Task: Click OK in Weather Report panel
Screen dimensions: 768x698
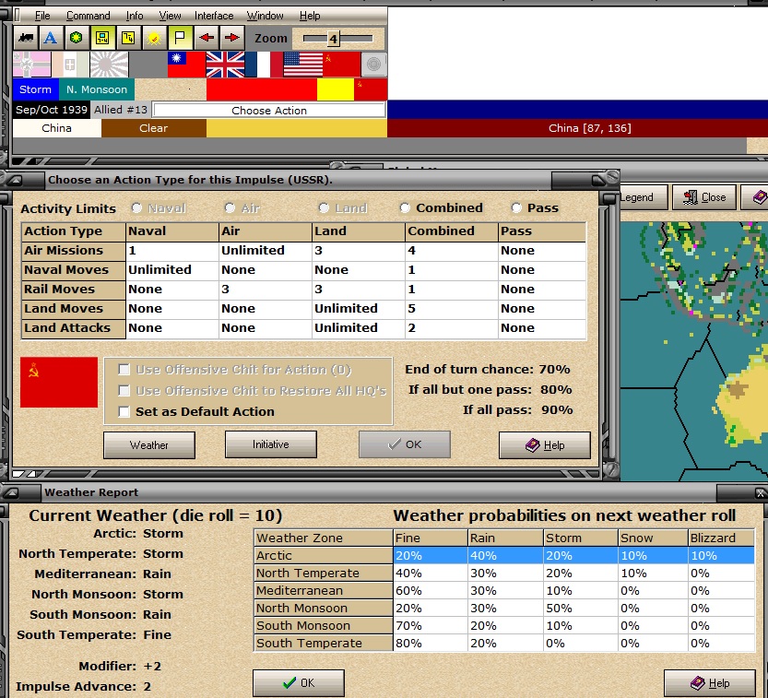Action: click(x=299, y=683)
